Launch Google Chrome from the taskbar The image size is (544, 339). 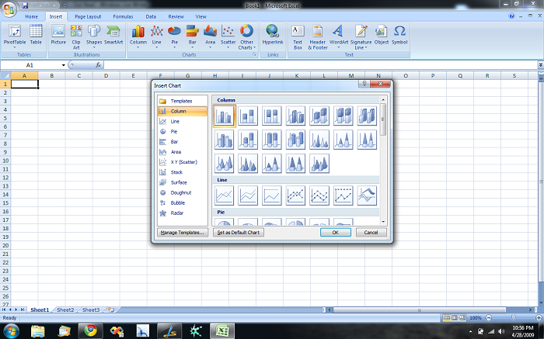click(90, 330)
